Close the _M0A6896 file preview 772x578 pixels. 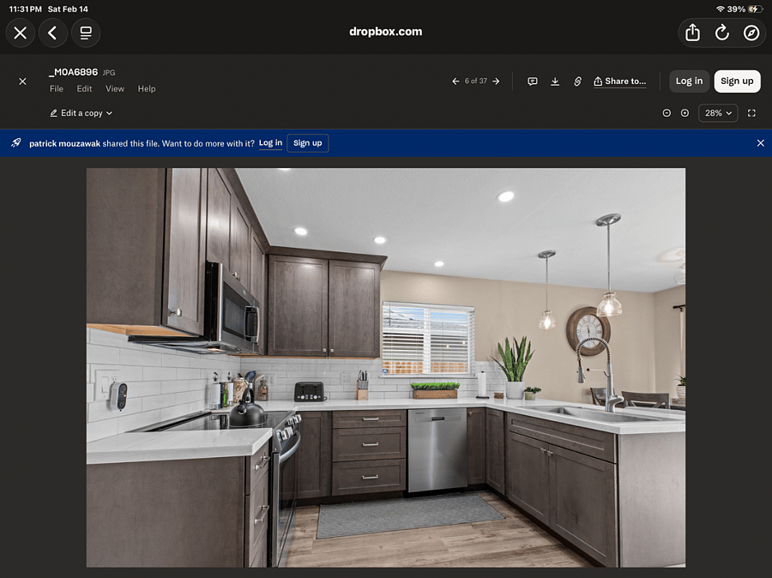tap(22, 81)
